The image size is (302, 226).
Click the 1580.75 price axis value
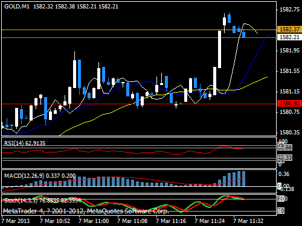click(289, 112)
